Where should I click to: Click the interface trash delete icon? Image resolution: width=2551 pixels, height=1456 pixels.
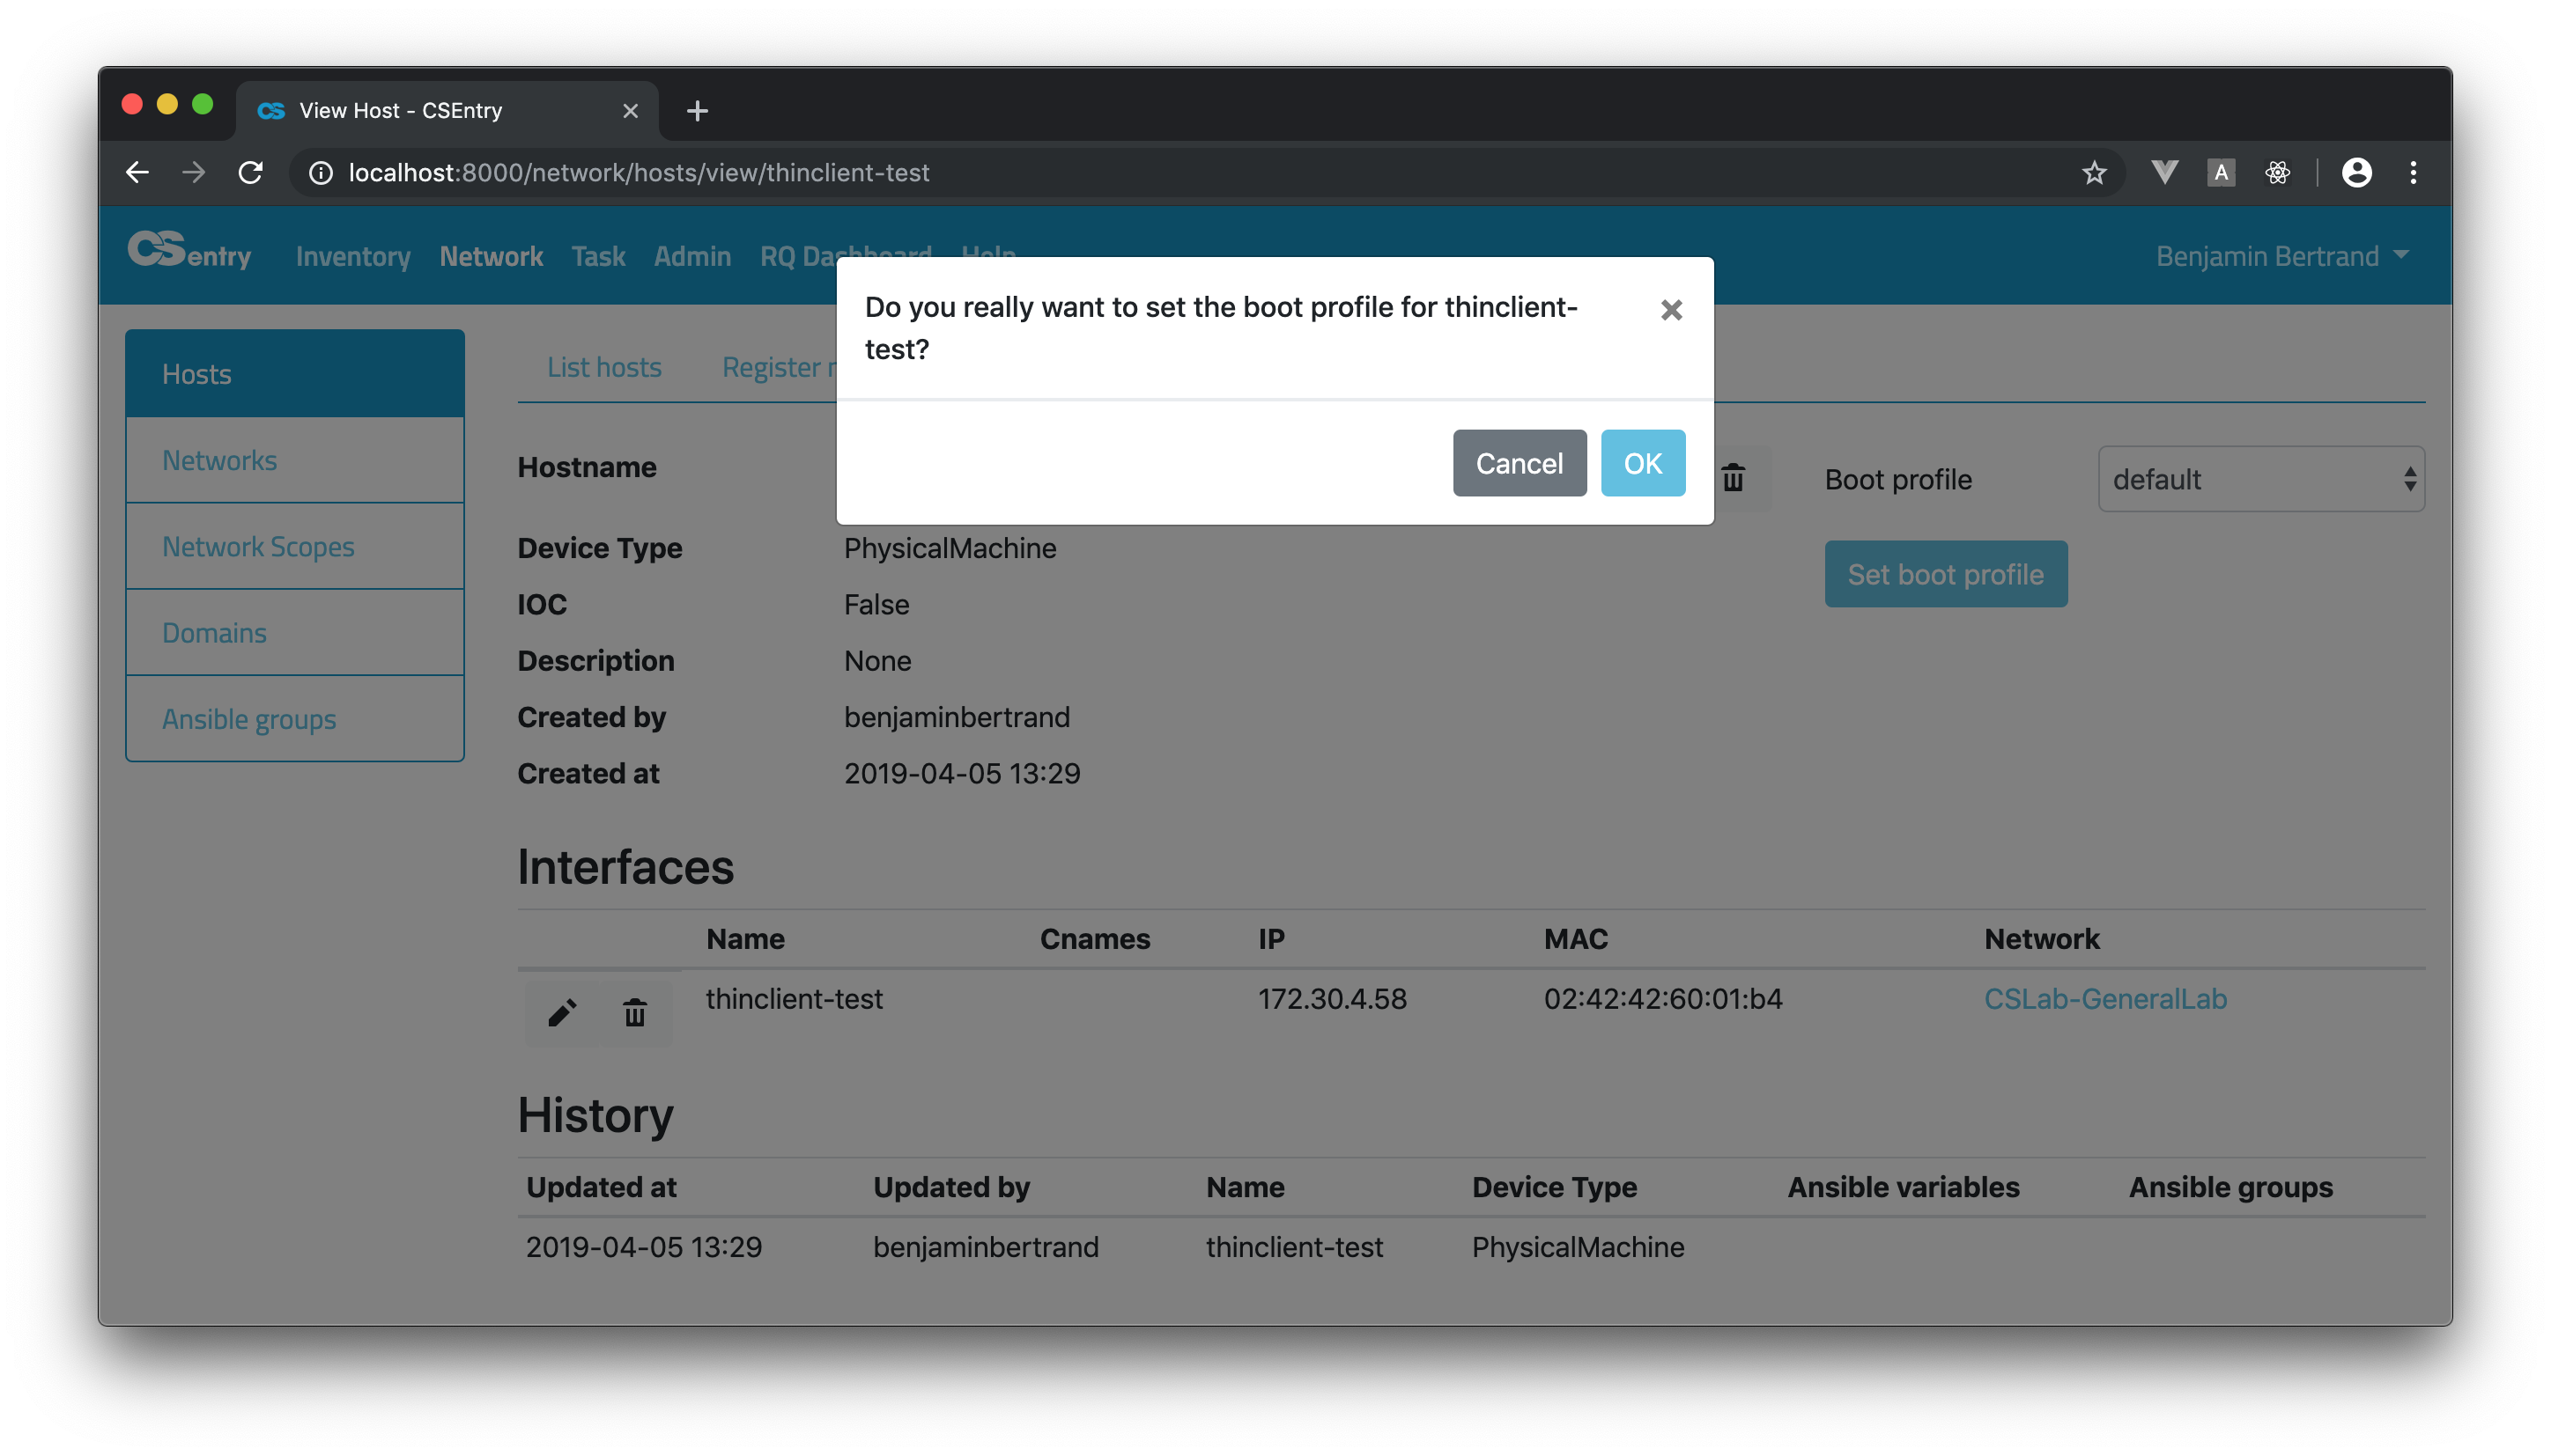tap(634, 1013)
